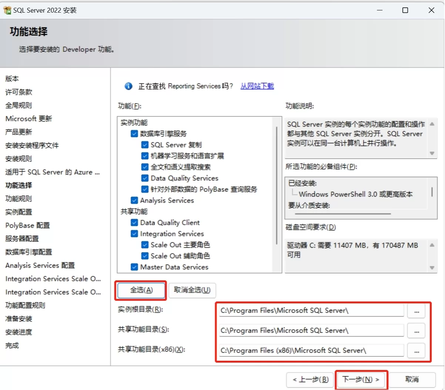Screen dimensions: 445x390
Task: Browse for the shared feature x86 directory
Action: click(416, 351)
